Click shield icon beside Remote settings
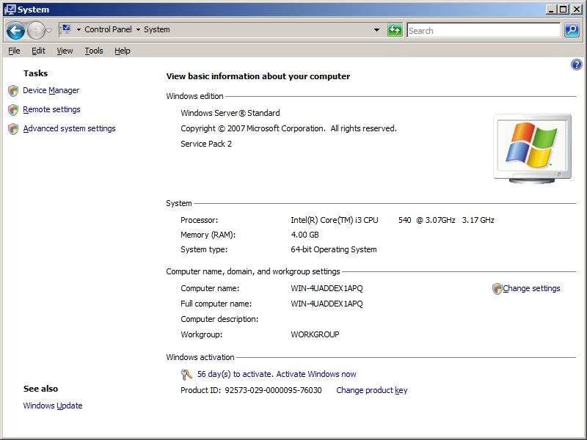 pyautogui.click(x=13, y=109)
